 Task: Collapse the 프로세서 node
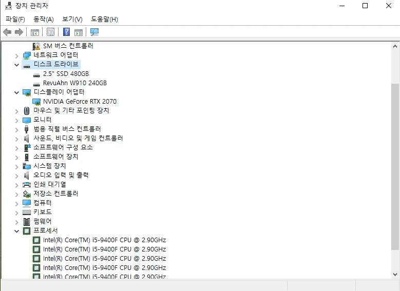[16, 231]
